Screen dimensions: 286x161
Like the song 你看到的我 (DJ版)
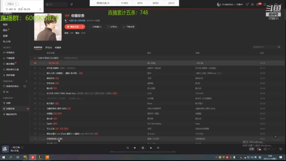coord(40,139)
